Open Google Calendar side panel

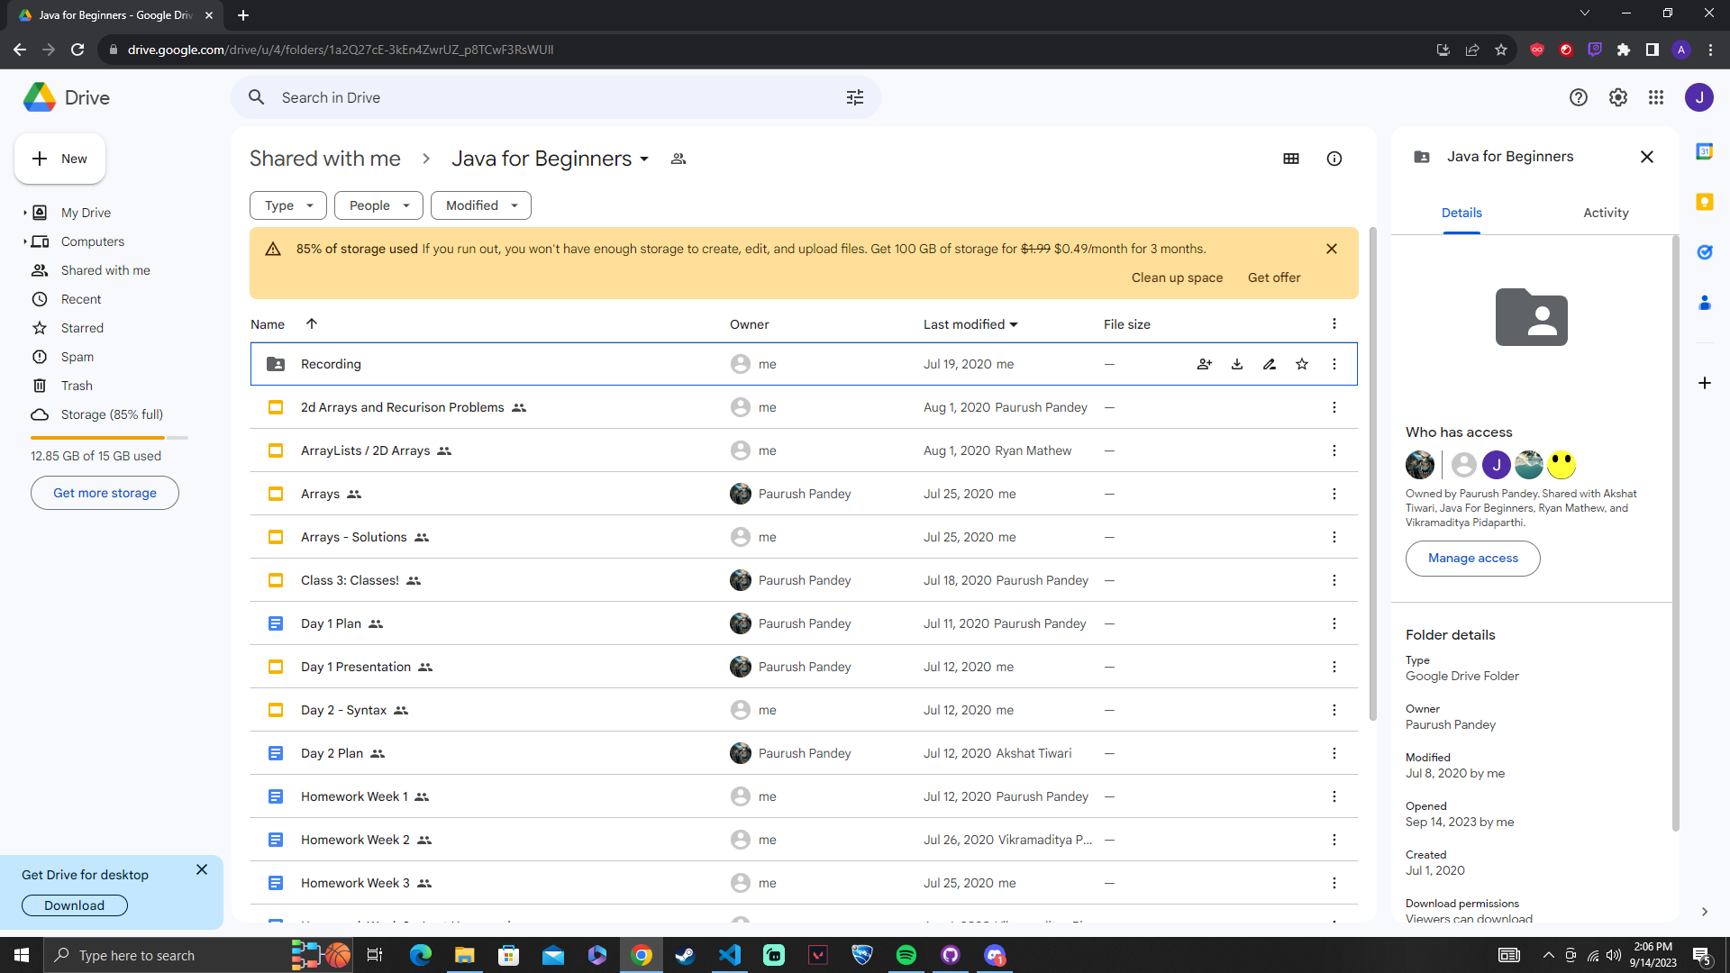(x=1705, y=151)
